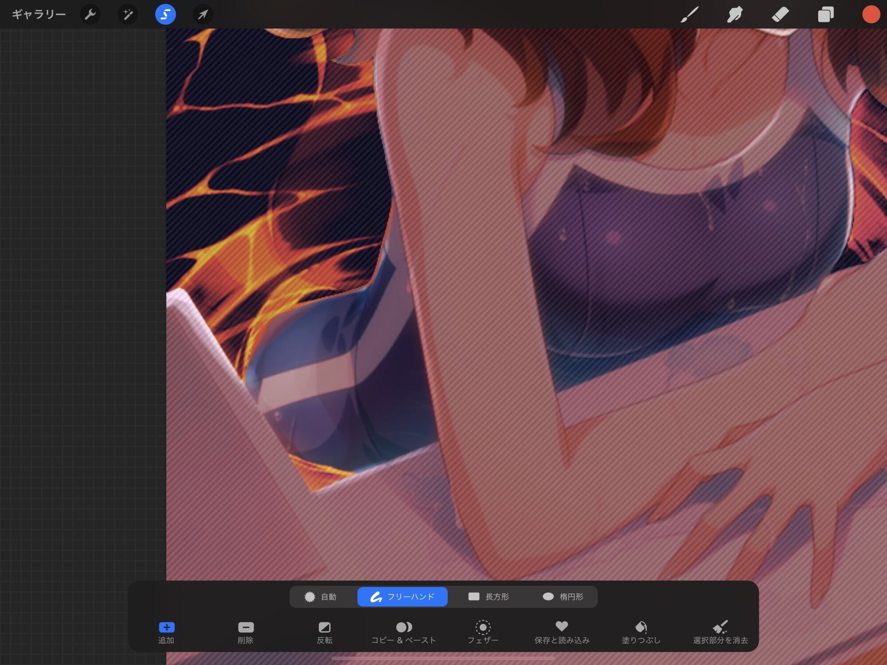Viewport: 887px width, 665px height.
Task: Open 保存と読み込み selections list
Action: coord(561,632)
